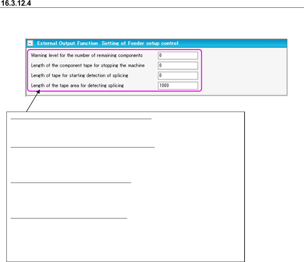Select tape area length field showing 1000

[x=178, y=86]
